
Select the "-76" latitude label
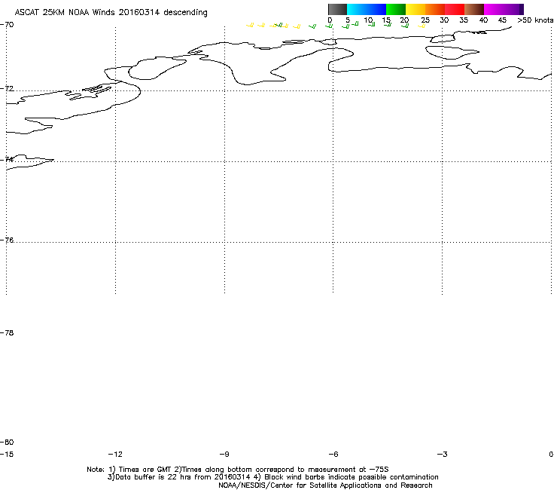[x=7, y=240]
